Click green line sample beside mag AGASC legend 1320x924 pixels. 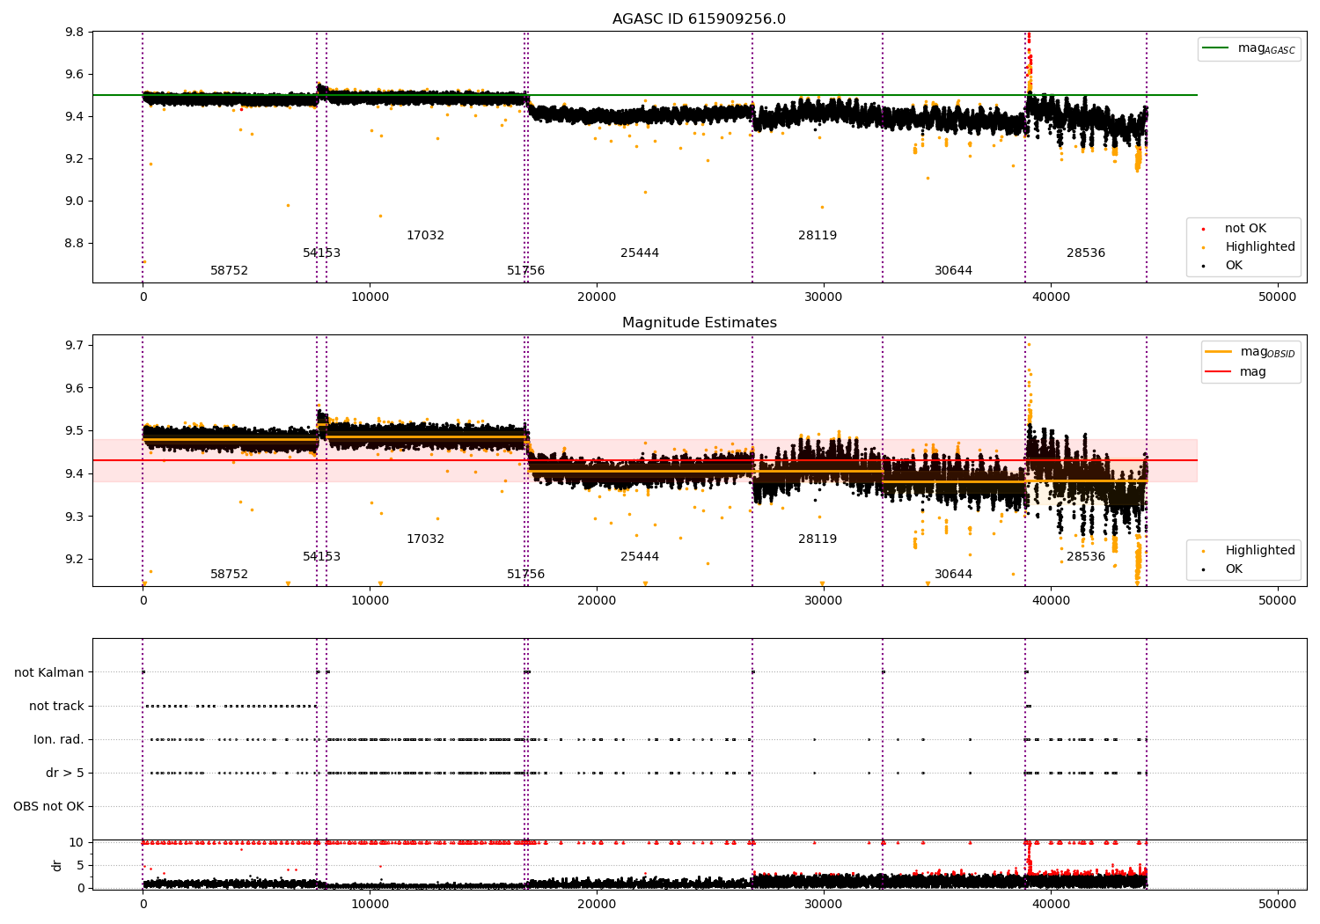coord(1217,48)
